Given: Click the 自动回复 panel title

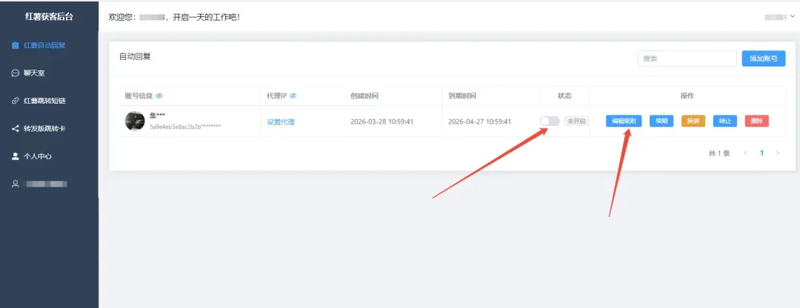Looking at the screenshot, I should [136, 56].
